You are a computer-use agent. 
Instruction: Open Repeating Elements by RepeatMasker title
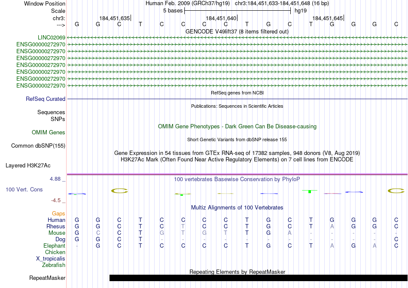point(237,272)
